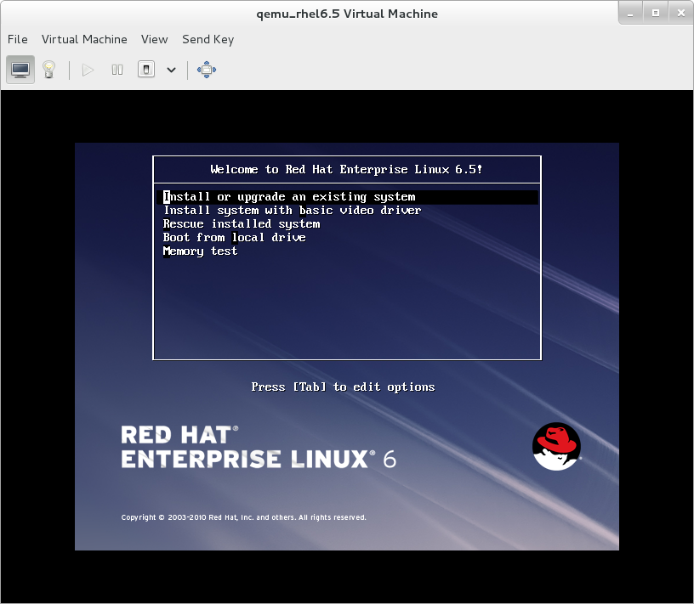
Task: Open the Virtual Machine menu
Action: coord(84,39)
